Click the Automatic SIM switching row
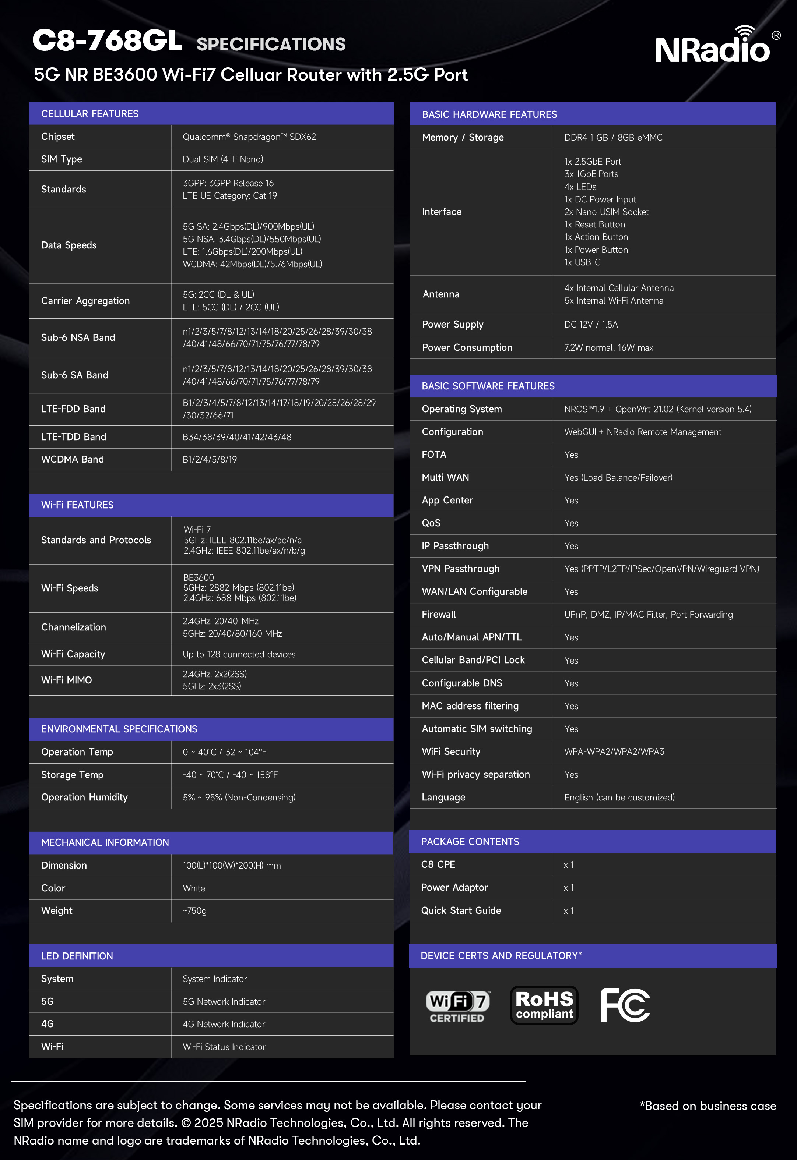The height and width of the screenshot is (1160, 797). (x=477, y=729)
